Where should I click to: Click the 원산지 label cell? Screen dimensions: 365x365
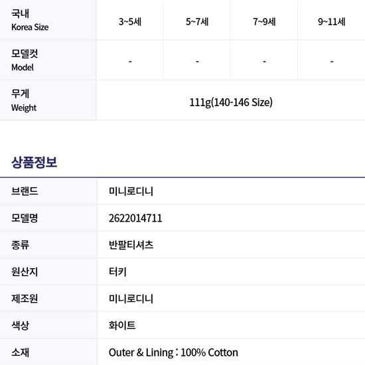48,271
